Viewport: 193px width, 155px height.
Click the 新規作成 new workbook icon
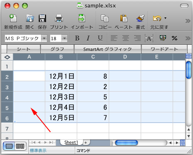(13, 18)
